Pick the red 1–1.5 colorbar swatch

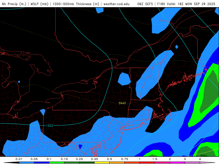pos(147,163)
